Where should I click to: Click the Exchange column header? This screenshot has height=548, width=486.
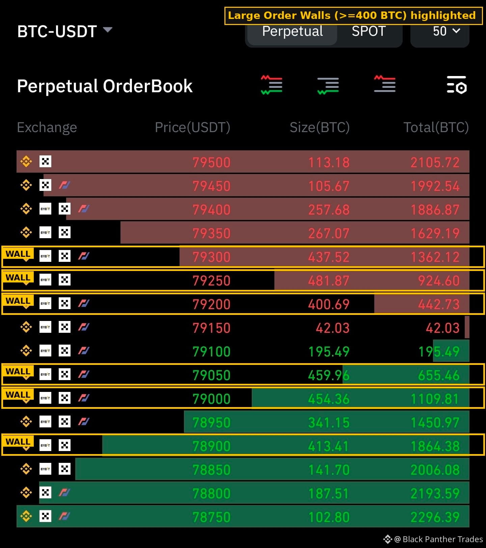47,127
